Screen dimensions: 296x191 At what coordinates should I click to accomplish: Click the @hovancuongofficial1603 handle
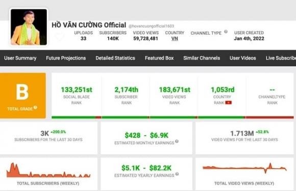tap(151, 26)
